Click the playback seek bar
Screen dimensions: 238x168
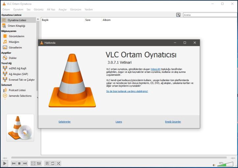coord(119,158)
